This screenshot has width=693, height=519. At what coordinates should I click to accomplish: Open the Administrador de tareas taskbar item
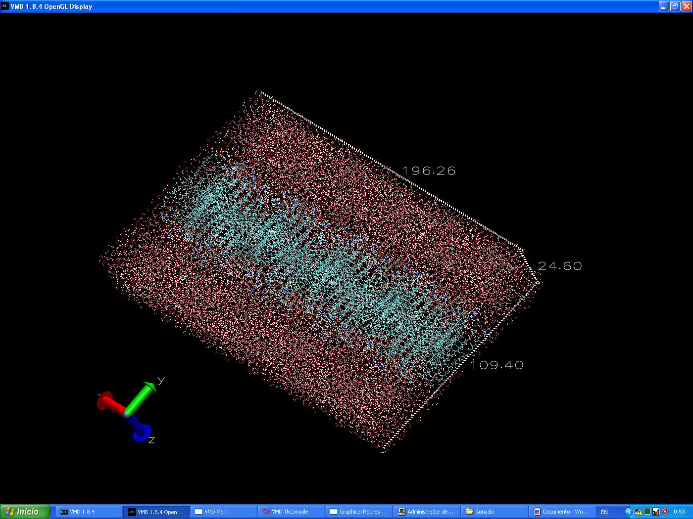(427, 512)
